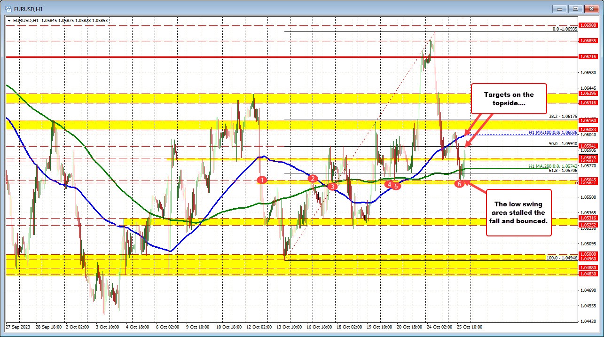Select the 1.05000 price label on right axis
Screen dimensions: 604x337
589,254
